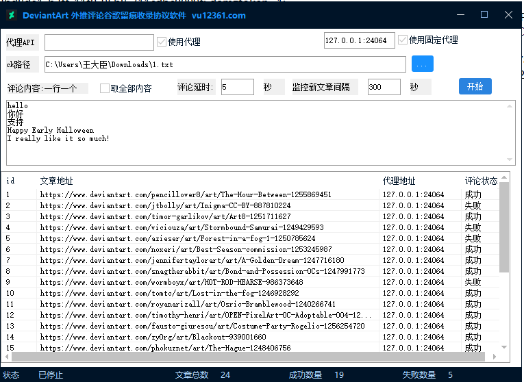Open file browser with the blue ... button

coord(423,64)
